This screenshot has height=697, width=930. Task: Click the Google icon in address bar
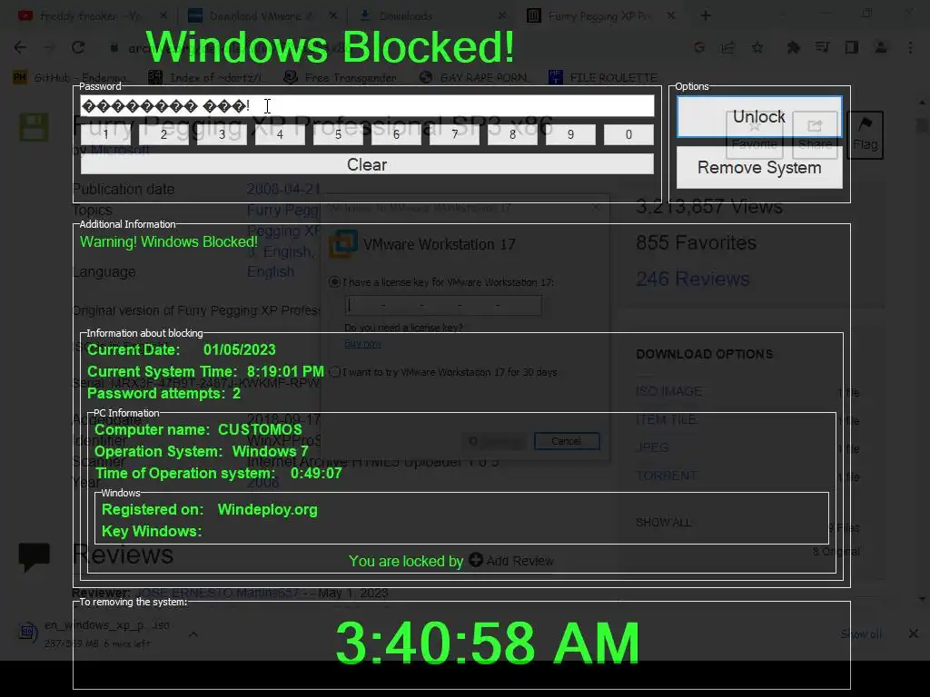(x=699, y=47)
